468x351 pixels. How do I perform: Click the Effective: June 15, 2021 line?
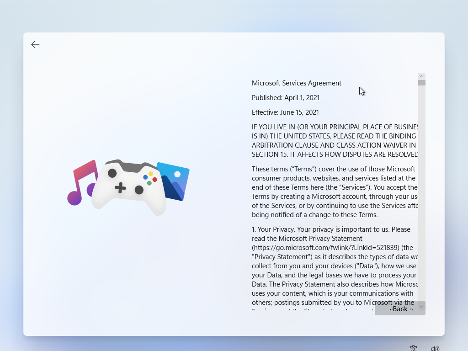285,112
